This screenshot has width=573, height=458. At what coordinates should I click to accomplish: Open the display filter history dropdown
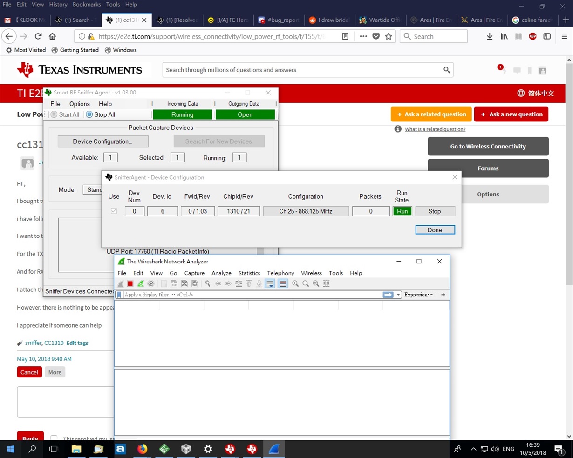tap(398, 295)
